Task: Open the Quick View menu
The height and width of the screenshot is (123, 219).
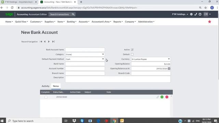Action: coord(21,22)
